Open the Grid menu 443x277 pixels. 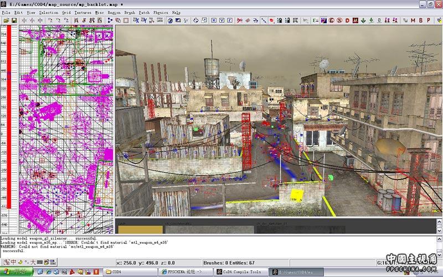(x=66, y=12)
